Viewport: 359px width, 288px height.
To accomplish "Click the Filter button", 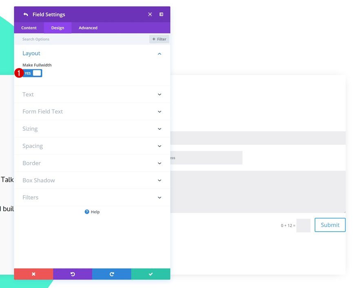I will 159,39.
